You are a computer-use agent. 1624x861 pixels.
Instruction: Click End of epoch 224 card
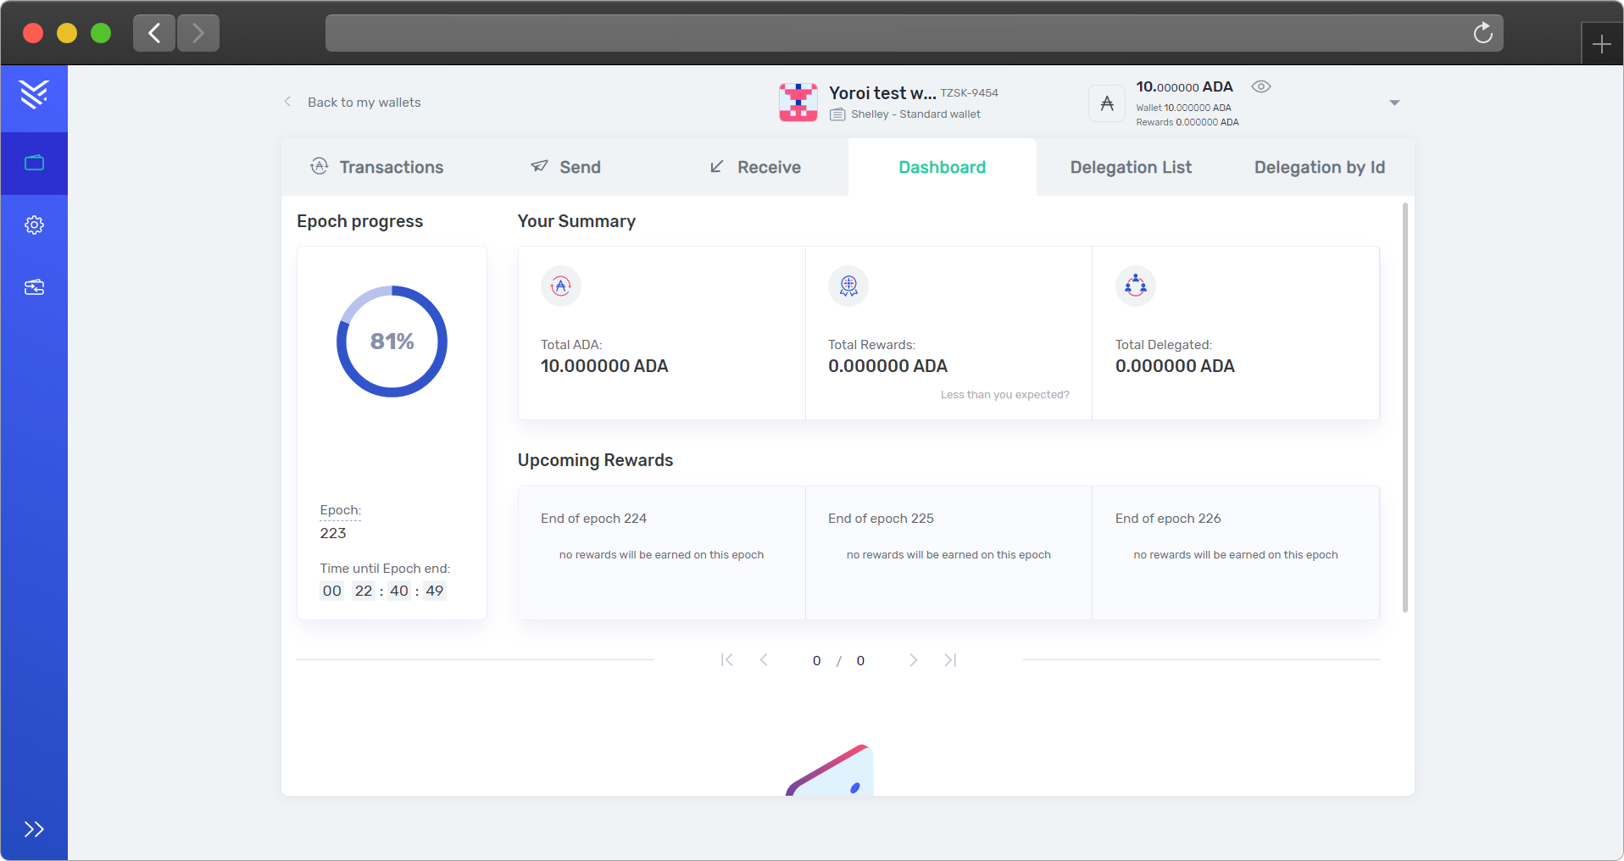(661, 553)
